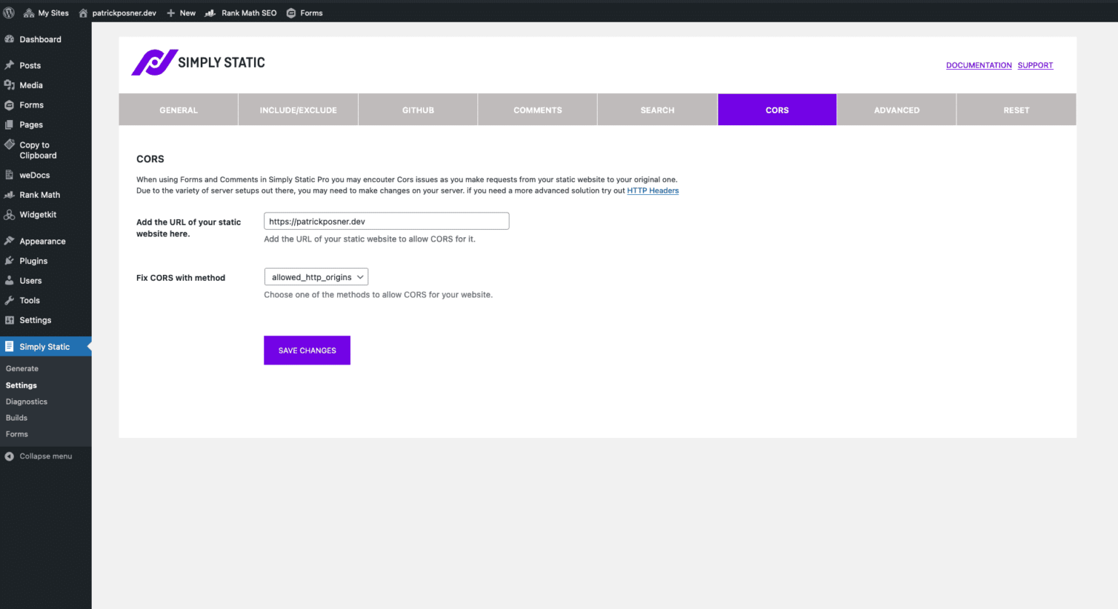Open the HTTP Headers link
Viewport: 1118px width, 609px height.
point(652,191)
